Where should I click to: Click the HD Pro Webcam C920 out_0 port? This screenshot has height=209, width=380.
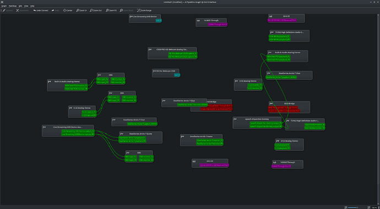pyautogui.click(x=177, y=75)
